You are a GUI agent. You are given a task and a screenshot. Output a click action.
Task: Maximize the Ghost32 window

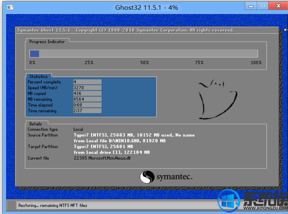[x=262, y=6]
